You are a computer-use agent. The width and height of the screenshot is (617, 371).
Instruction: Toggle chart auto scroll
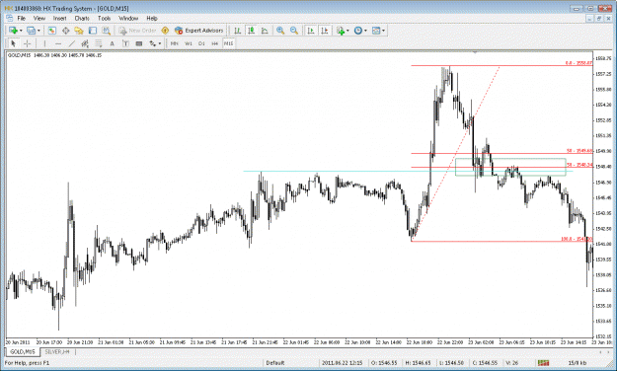(x=311, y=31)
